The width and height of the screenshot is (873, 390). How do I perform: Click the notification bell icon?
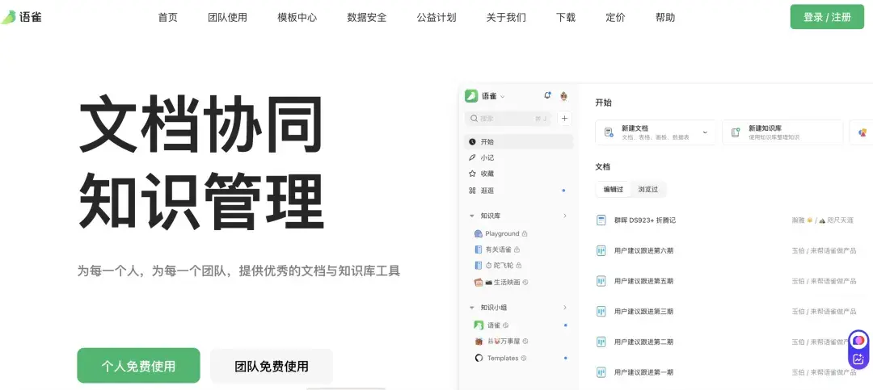[547, 95]
